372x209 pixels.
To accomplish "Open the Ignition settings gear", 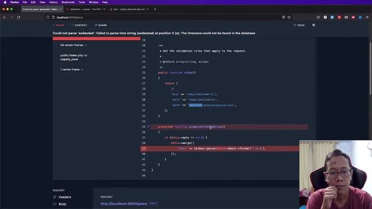I will click(x=314, y=25).
